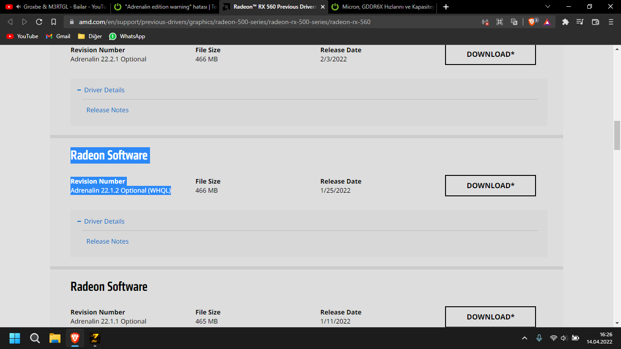
Task: Open the Windows Start menu
Action: coord(15,338)
